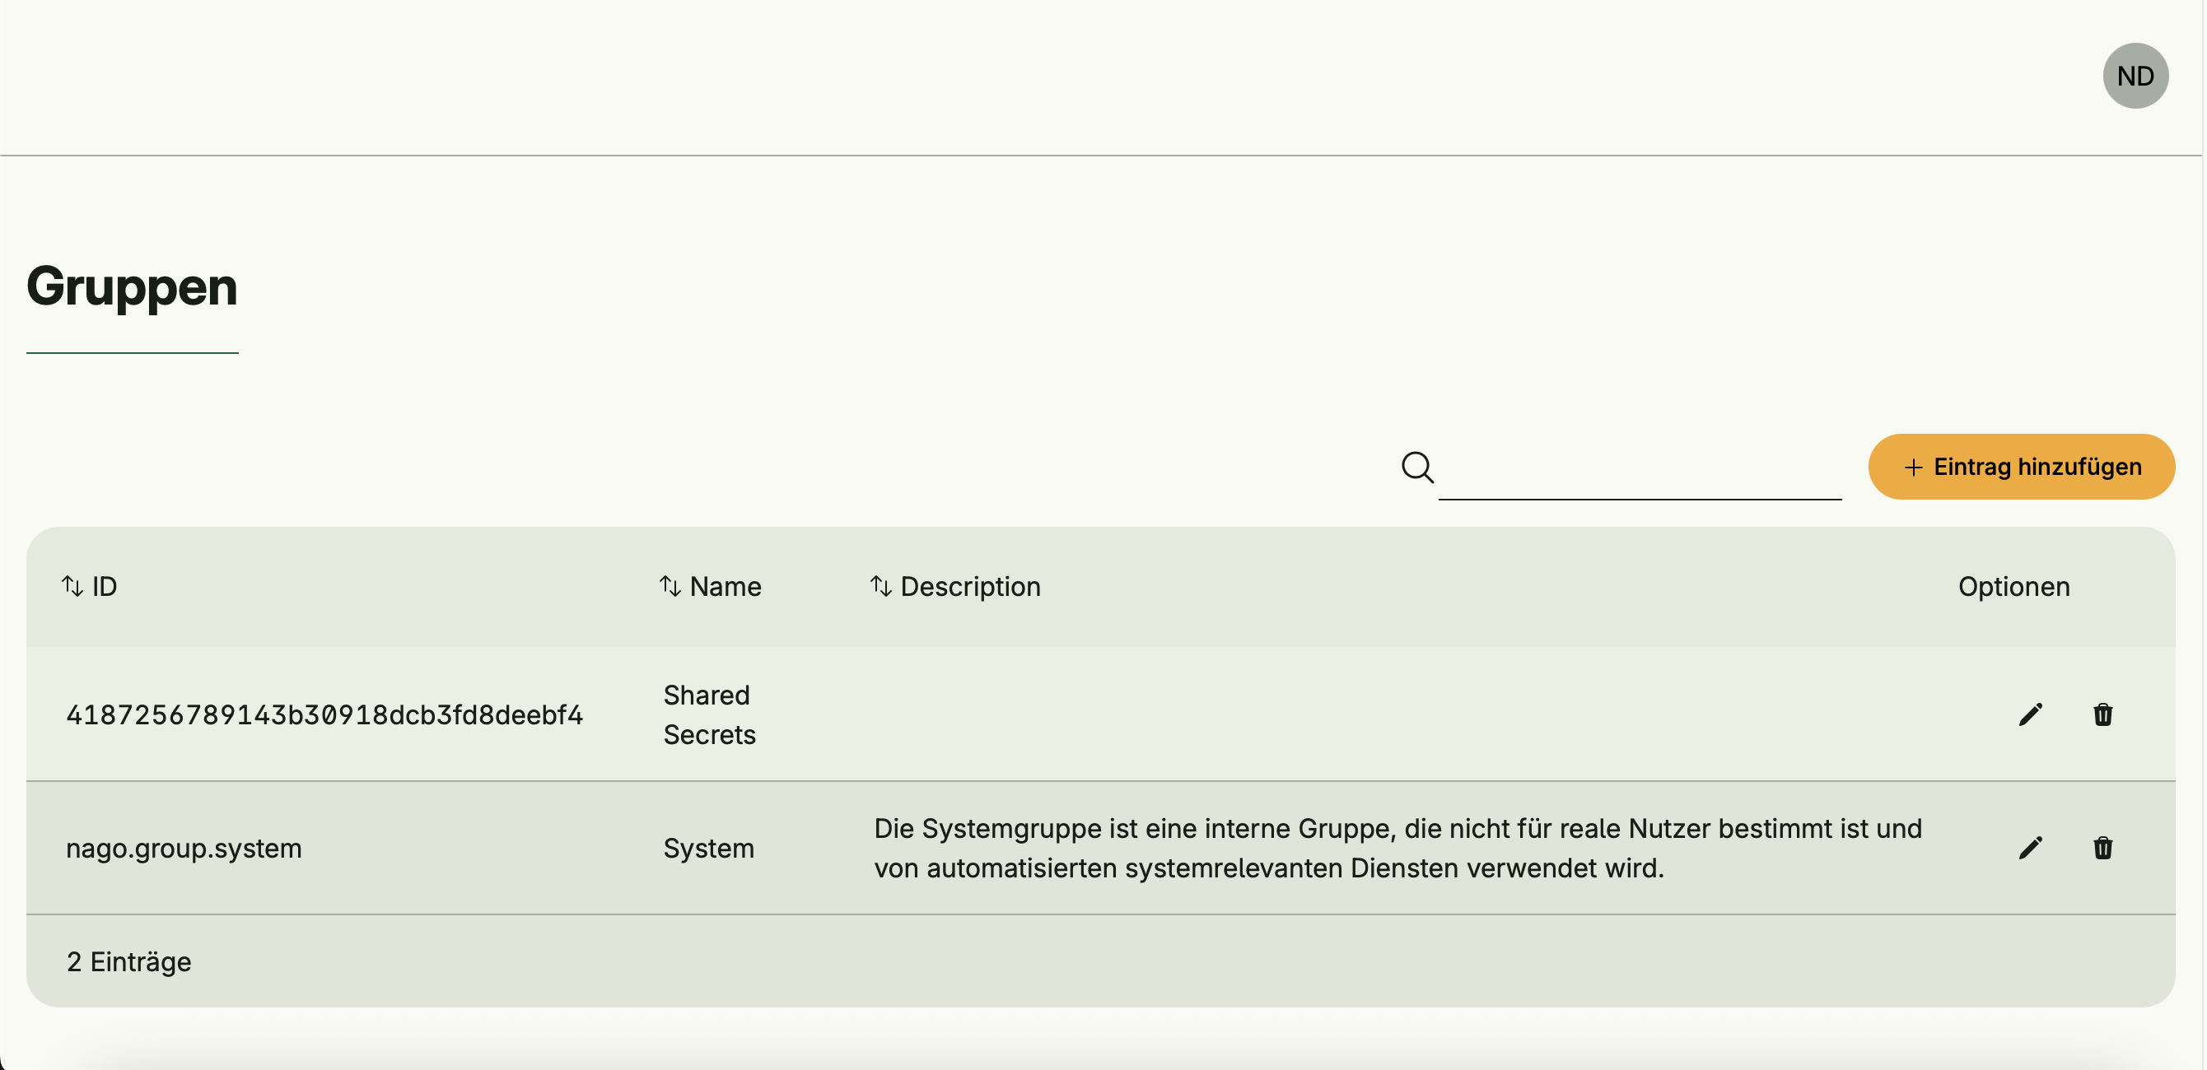Click Eintrag hinzufügen button
Viewport: 2207px width, 1070px height.
(2021, 468)
